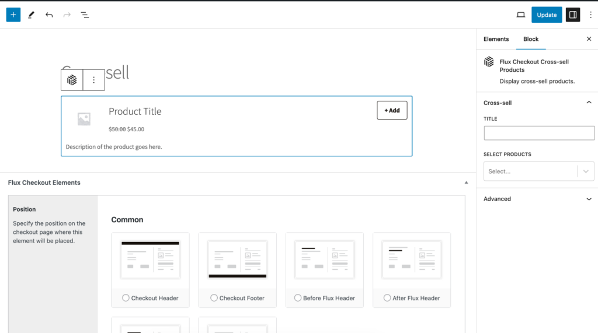Click the + Add product button
This screenshot has height=333, width=598.
(392, 110)
